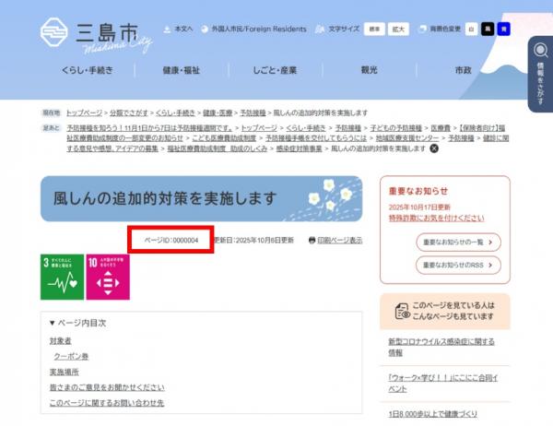Image resolution: width=553 pixels, height=426 pixels.
Task: Clear footprint history with the X icon
Action: click(434, 148)
